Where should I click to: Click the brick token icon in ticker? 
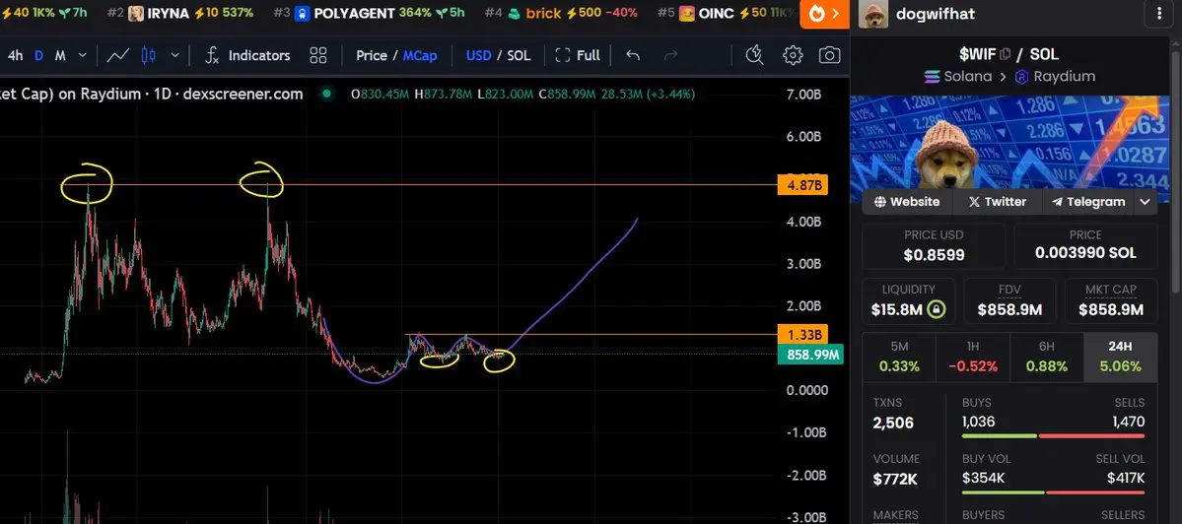pyautogui.click(x=515, y=13)
